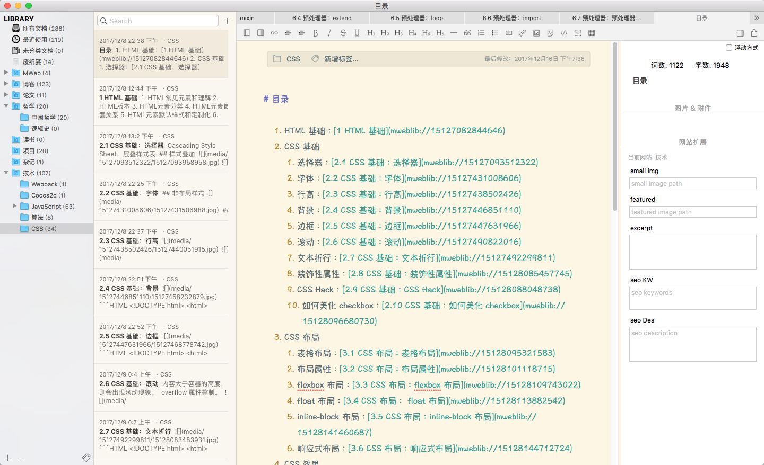
Task: Insert H1 heading
Action: (371, 33)
